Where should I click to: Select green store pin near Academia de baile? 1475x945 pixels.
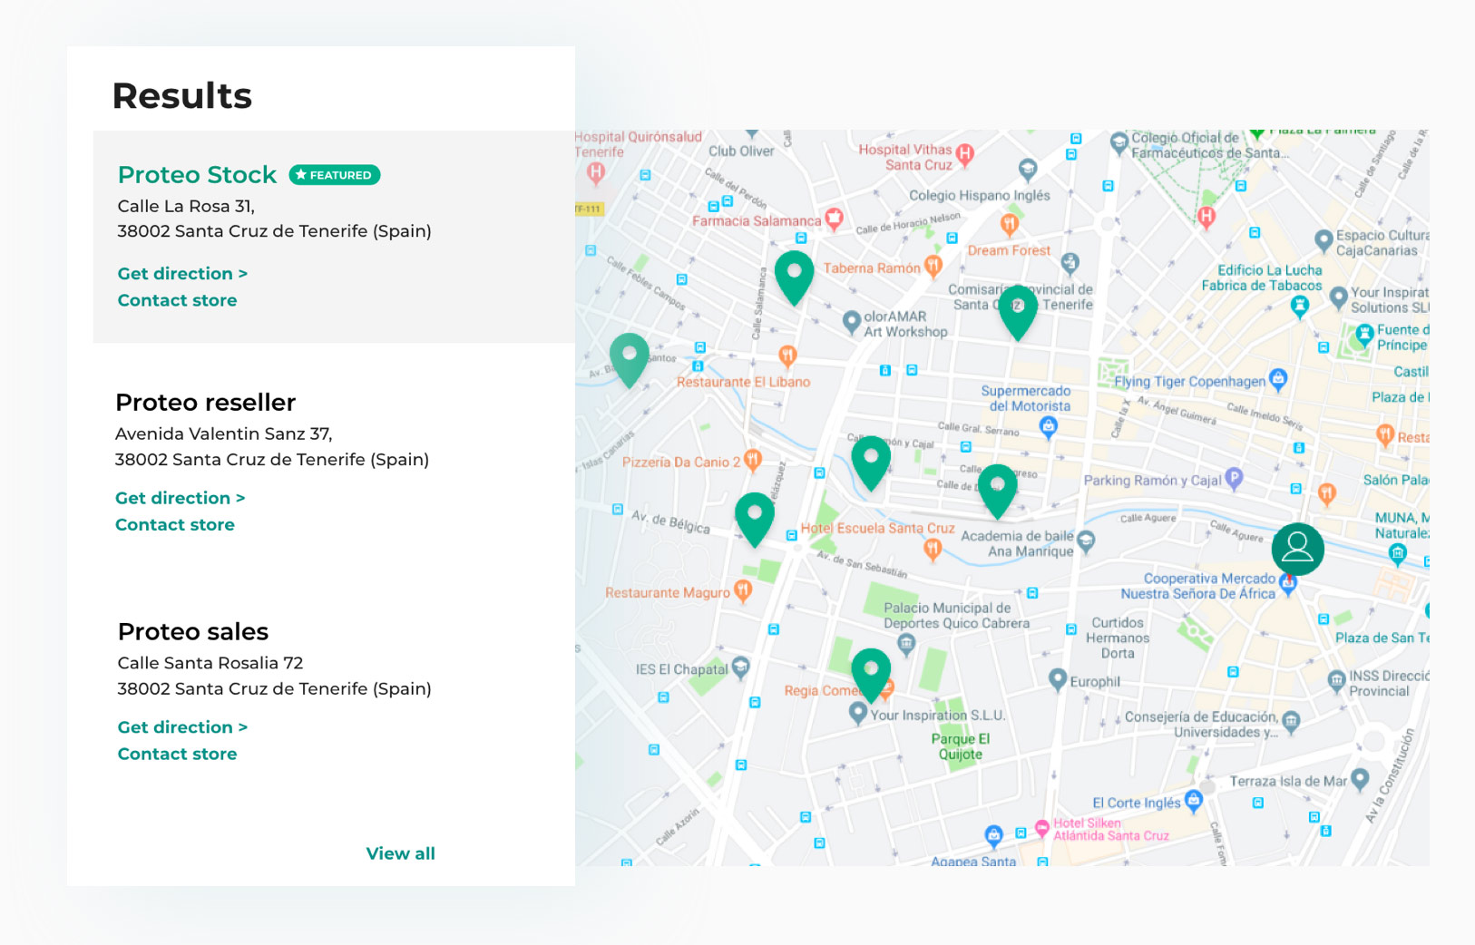coord(997,491)
